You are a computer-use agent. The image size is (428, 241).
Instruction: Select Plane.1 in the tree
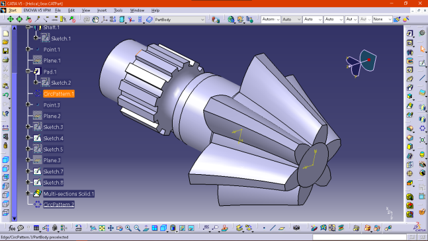click(52, 60)
